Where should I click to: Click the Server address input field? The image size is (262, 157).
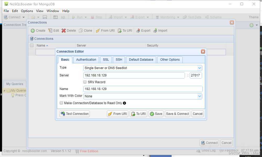[x=134, y=75]
